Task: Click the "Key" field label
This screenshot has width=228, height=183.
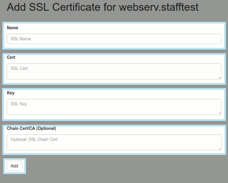Action: pos(11,92)
